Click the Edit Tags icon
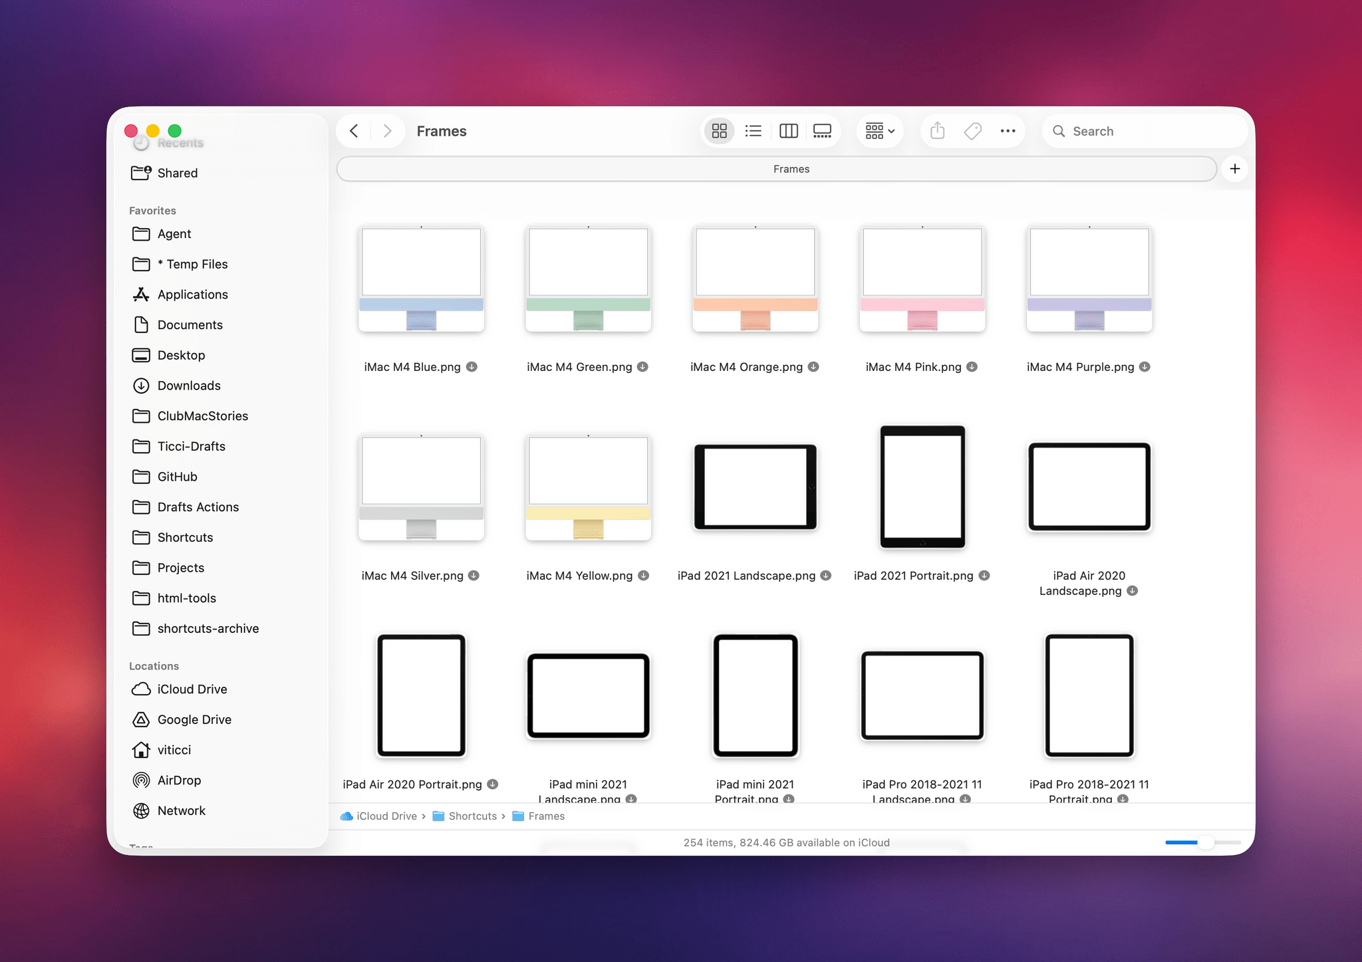The image size is (1362, 962). pos(972,131)
